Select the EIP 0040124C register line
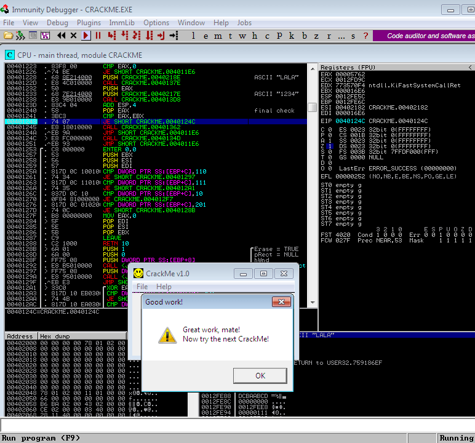Viewport: 475px width, 443px height. (x=374, y=121)
